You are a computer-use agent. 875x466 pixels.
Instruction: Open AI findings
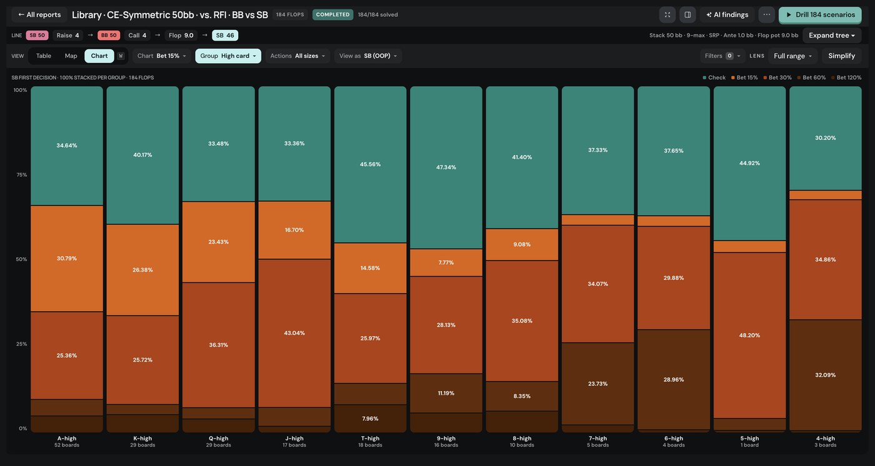pyautogui.click(x=727, y=14)
